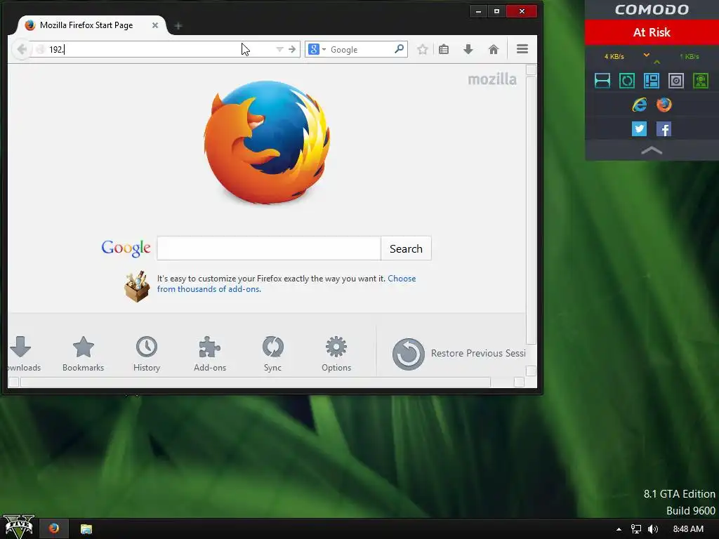The image size is (719, 539).
Task: Click the Go arrow in the address bar
Action: [x=292, y=49]
